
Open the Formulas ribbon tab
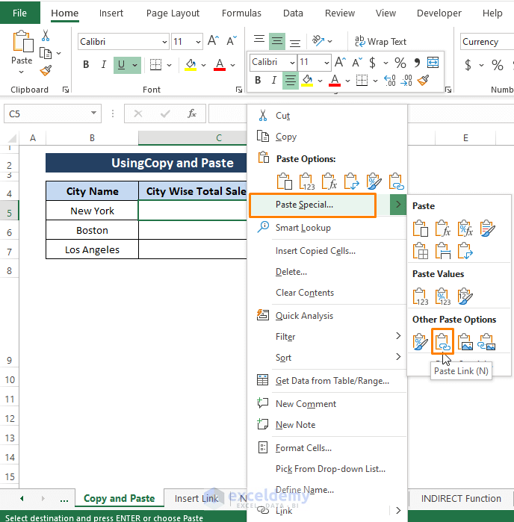tap(241, 13)
